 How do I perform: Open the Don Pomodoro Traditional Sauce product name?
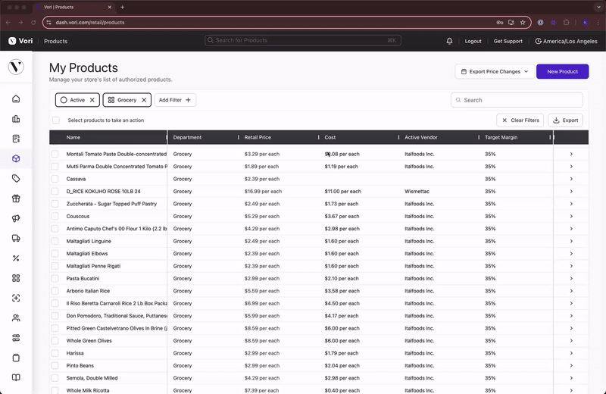117,316
